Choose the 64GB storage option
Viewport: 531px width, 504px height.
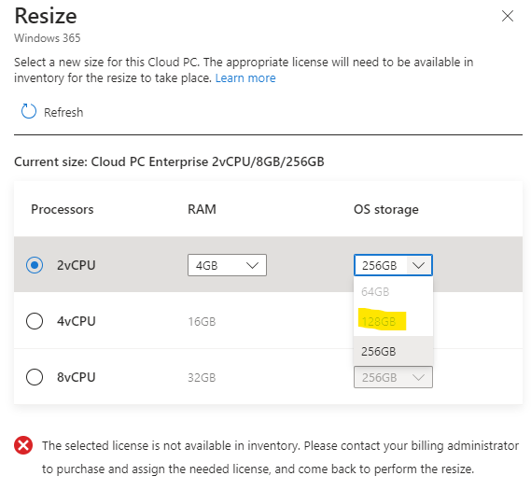coord(393,291)
